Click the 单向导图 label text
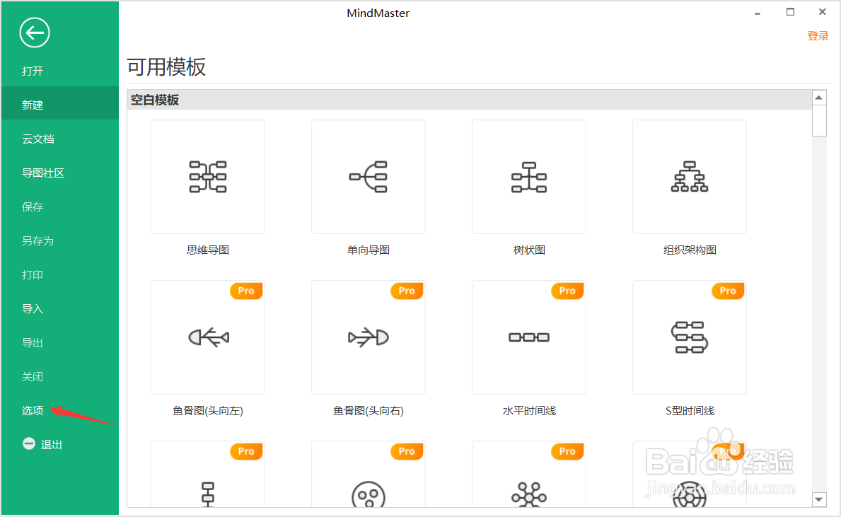Screen dimensions: 841x517 [x=369, y=250]
